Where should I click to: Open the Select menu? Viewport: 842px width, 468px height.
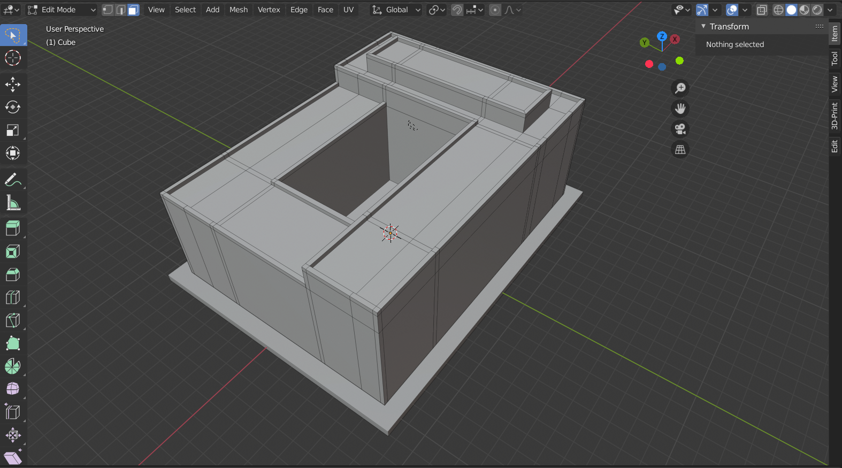click(x=185, y=10)
